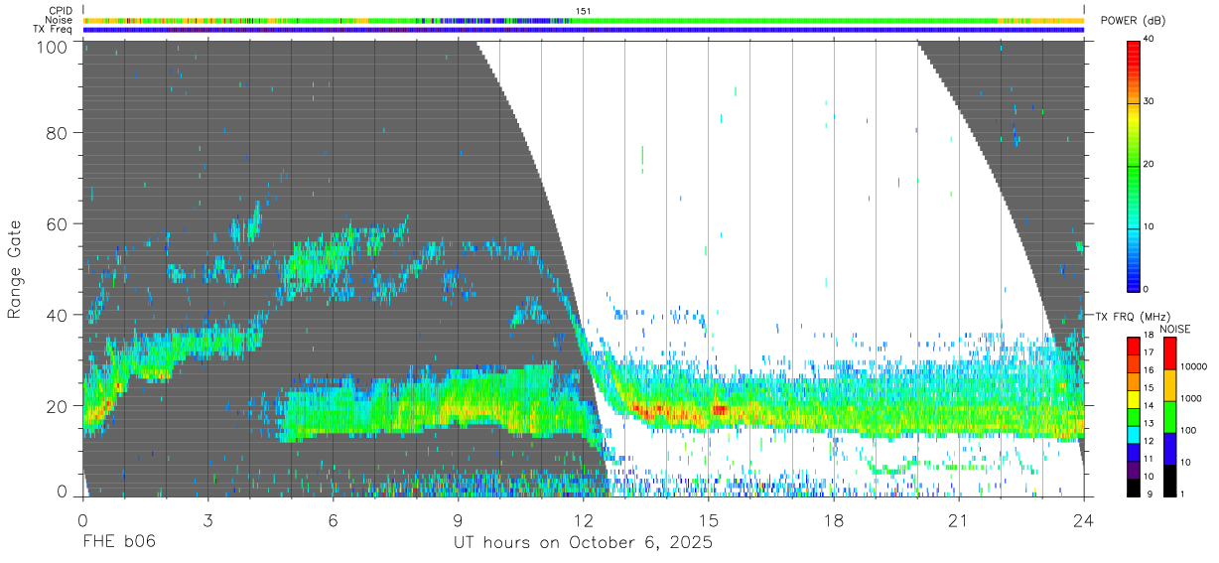Click x-axis tick label '21'
The width and height of the screenshot is (1219, 563).
click(959, 521)
